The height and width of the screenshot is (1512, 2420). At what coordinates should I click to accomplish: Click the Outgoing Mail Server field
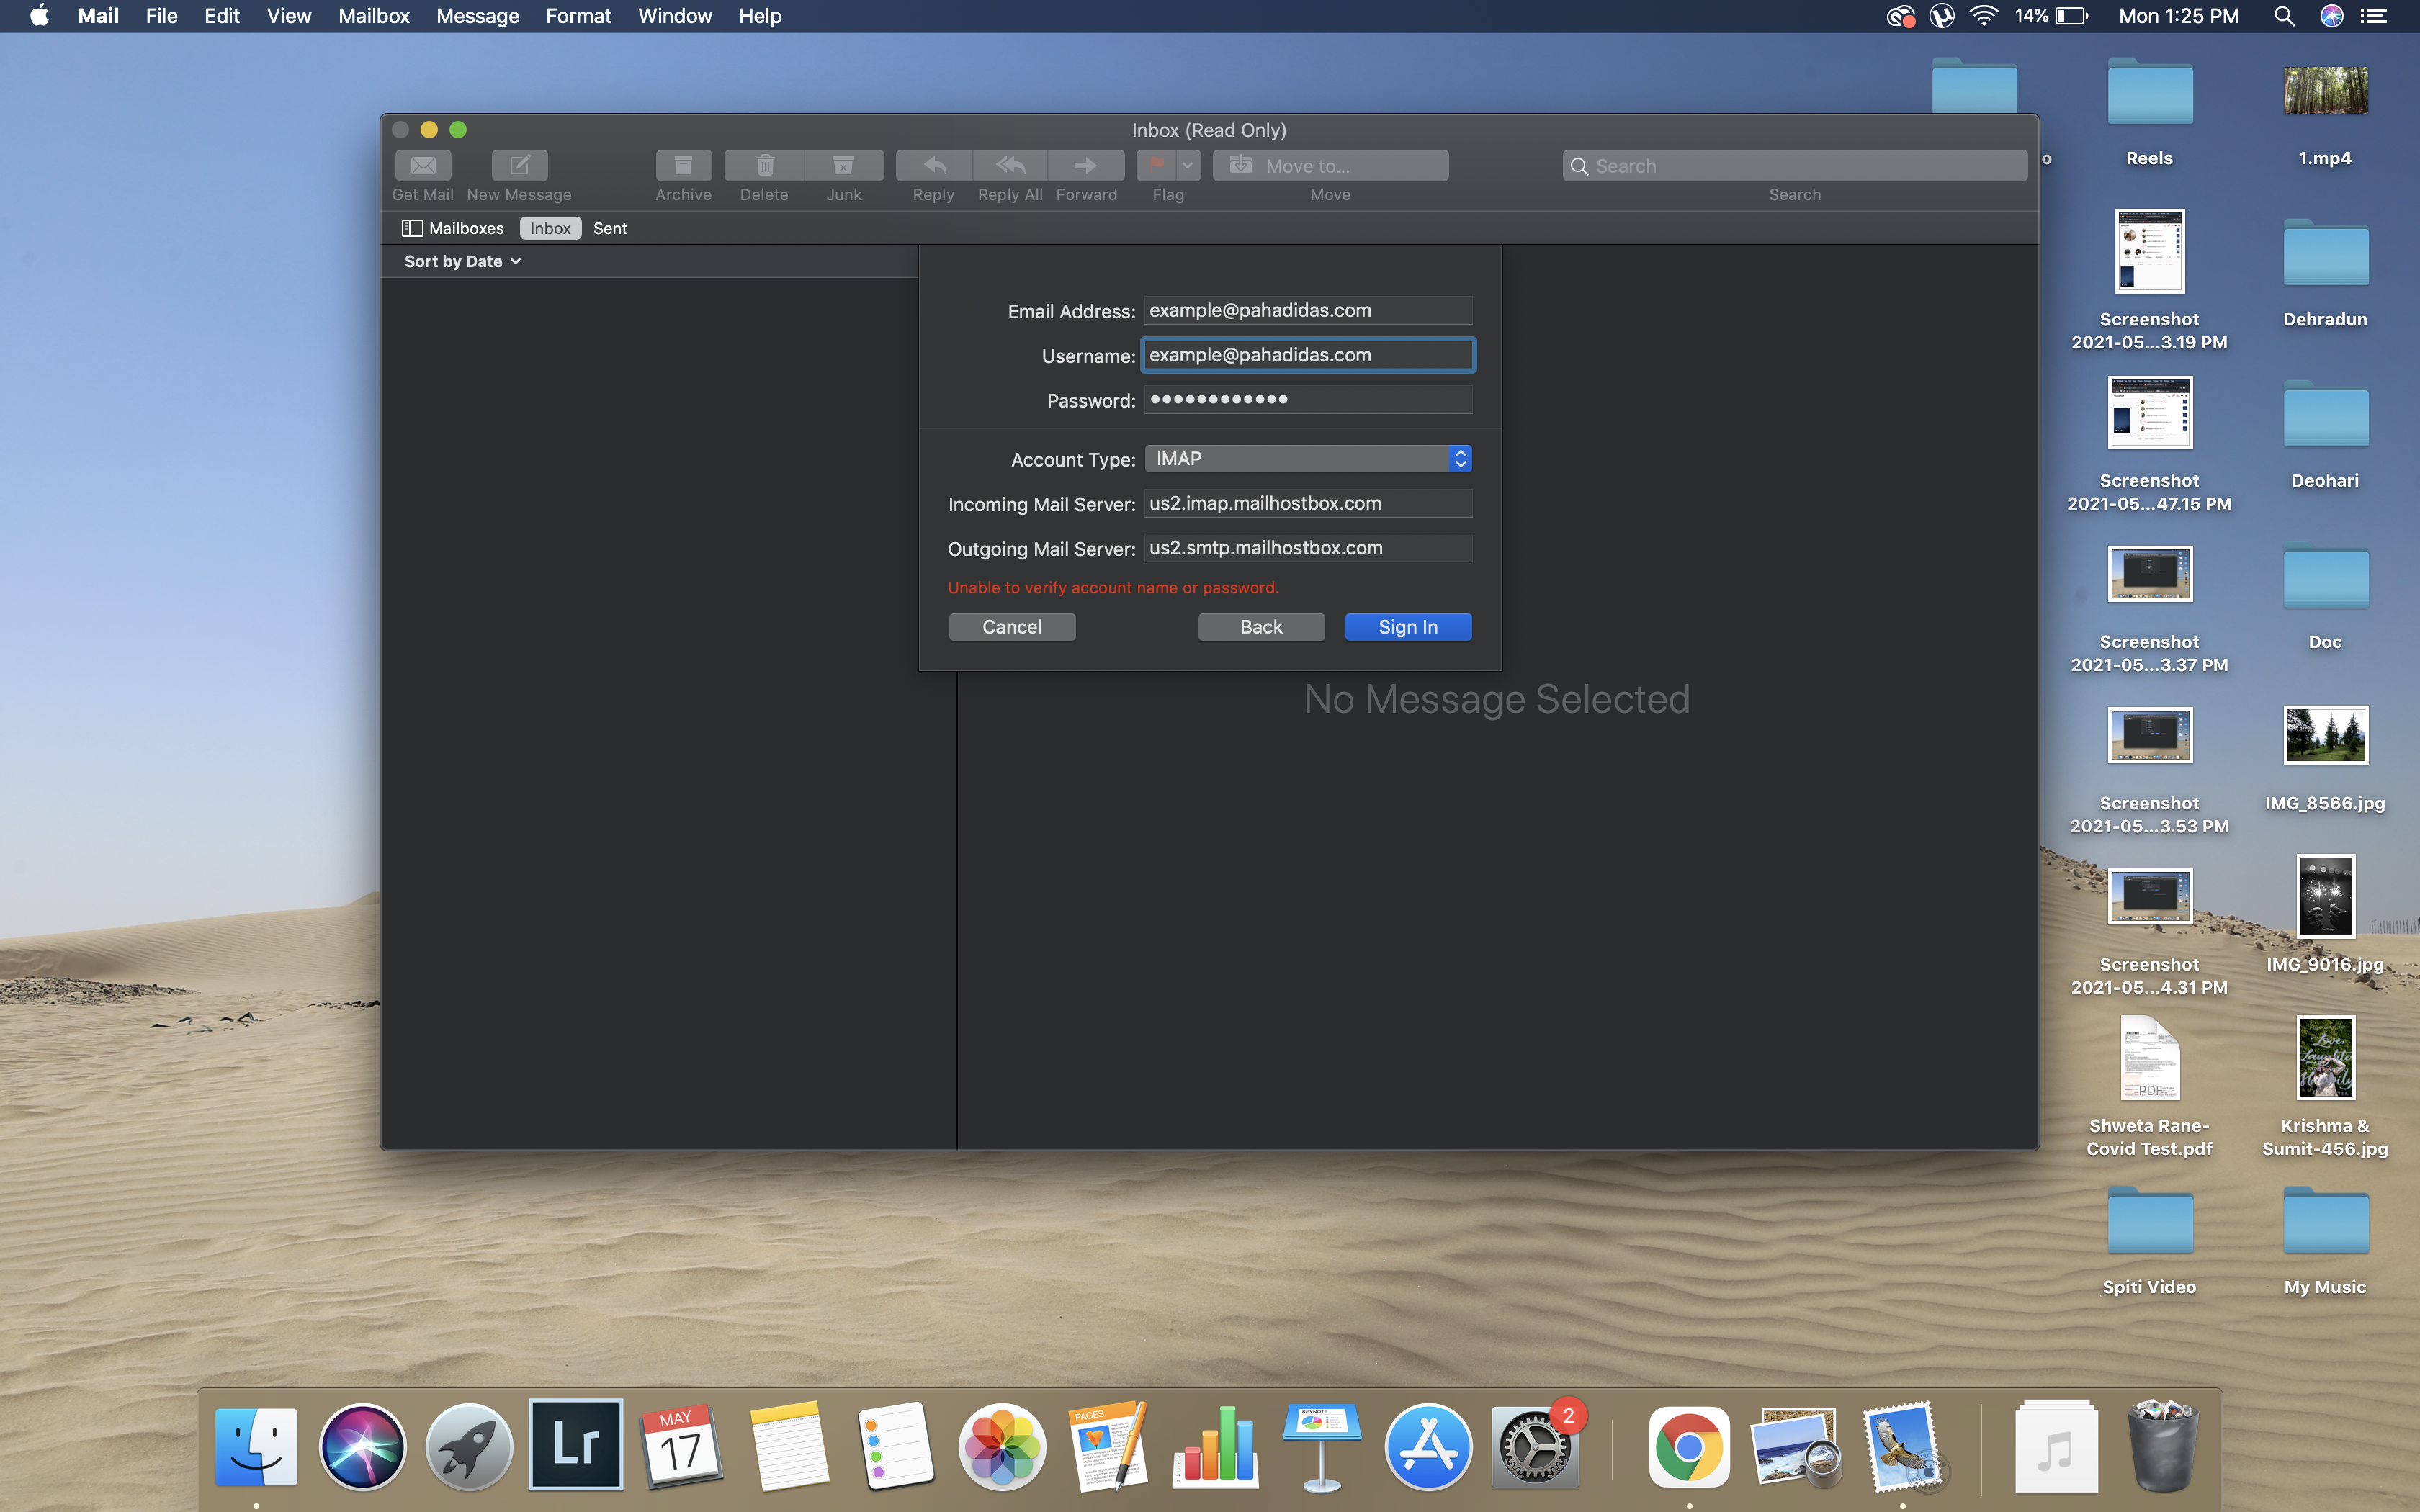[x=1308, y=548]
